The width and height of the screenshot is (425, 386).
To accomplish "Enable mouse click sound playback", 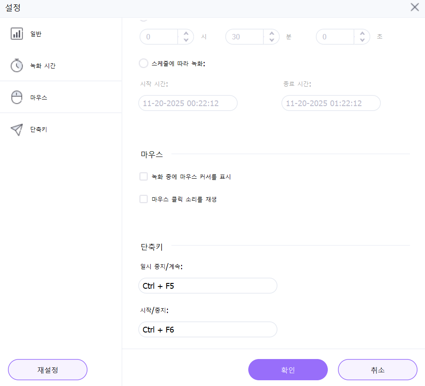I will (x=144, y=199).
